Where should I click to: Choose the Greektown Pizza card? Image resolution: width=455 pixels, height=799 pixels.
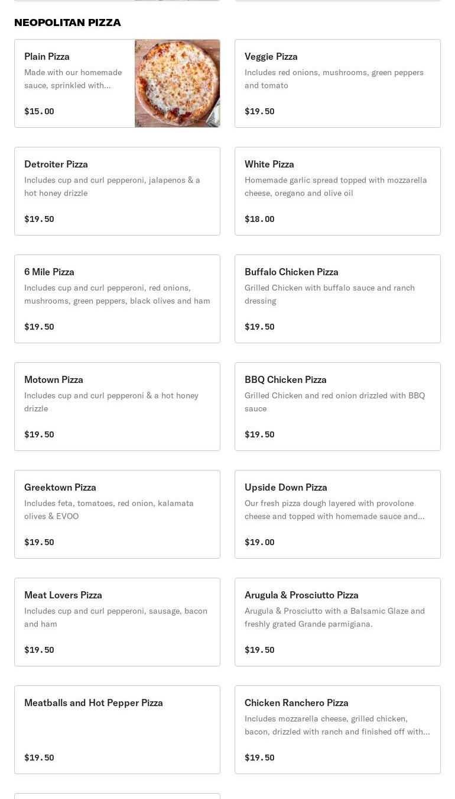117,514
